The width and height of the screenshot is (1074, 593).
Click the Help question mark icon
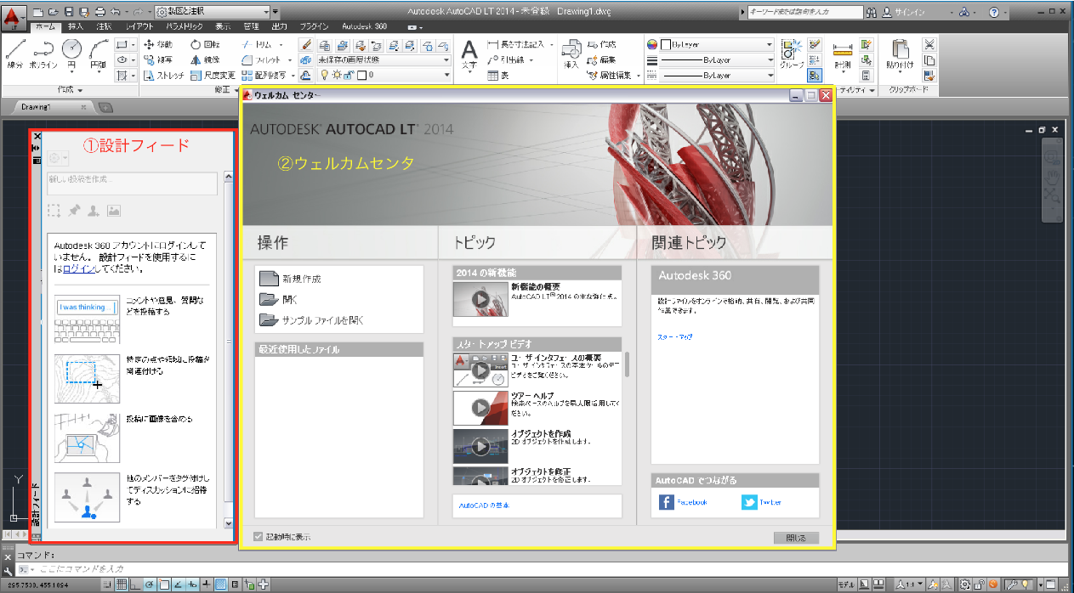pyautogui.click(x=993, y=13)
